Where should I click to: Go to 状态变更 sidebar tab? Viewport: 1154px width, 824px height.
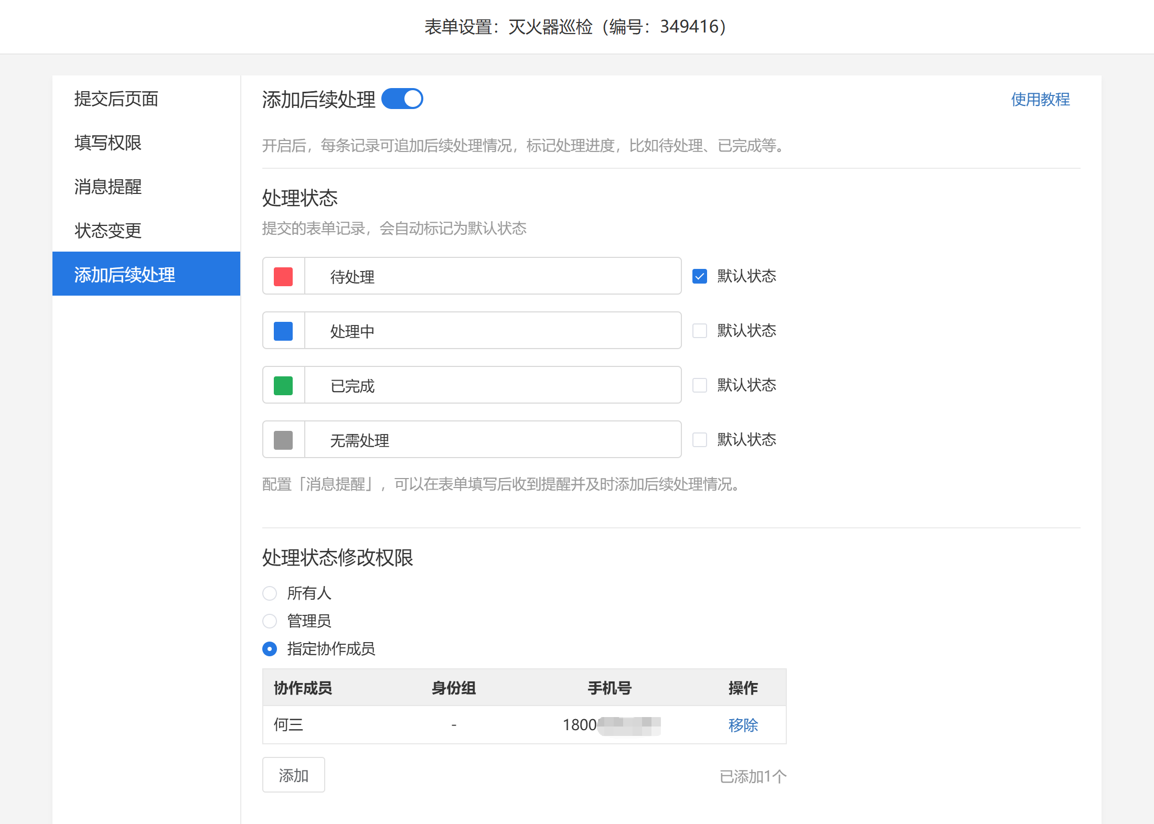coord(108,231)
